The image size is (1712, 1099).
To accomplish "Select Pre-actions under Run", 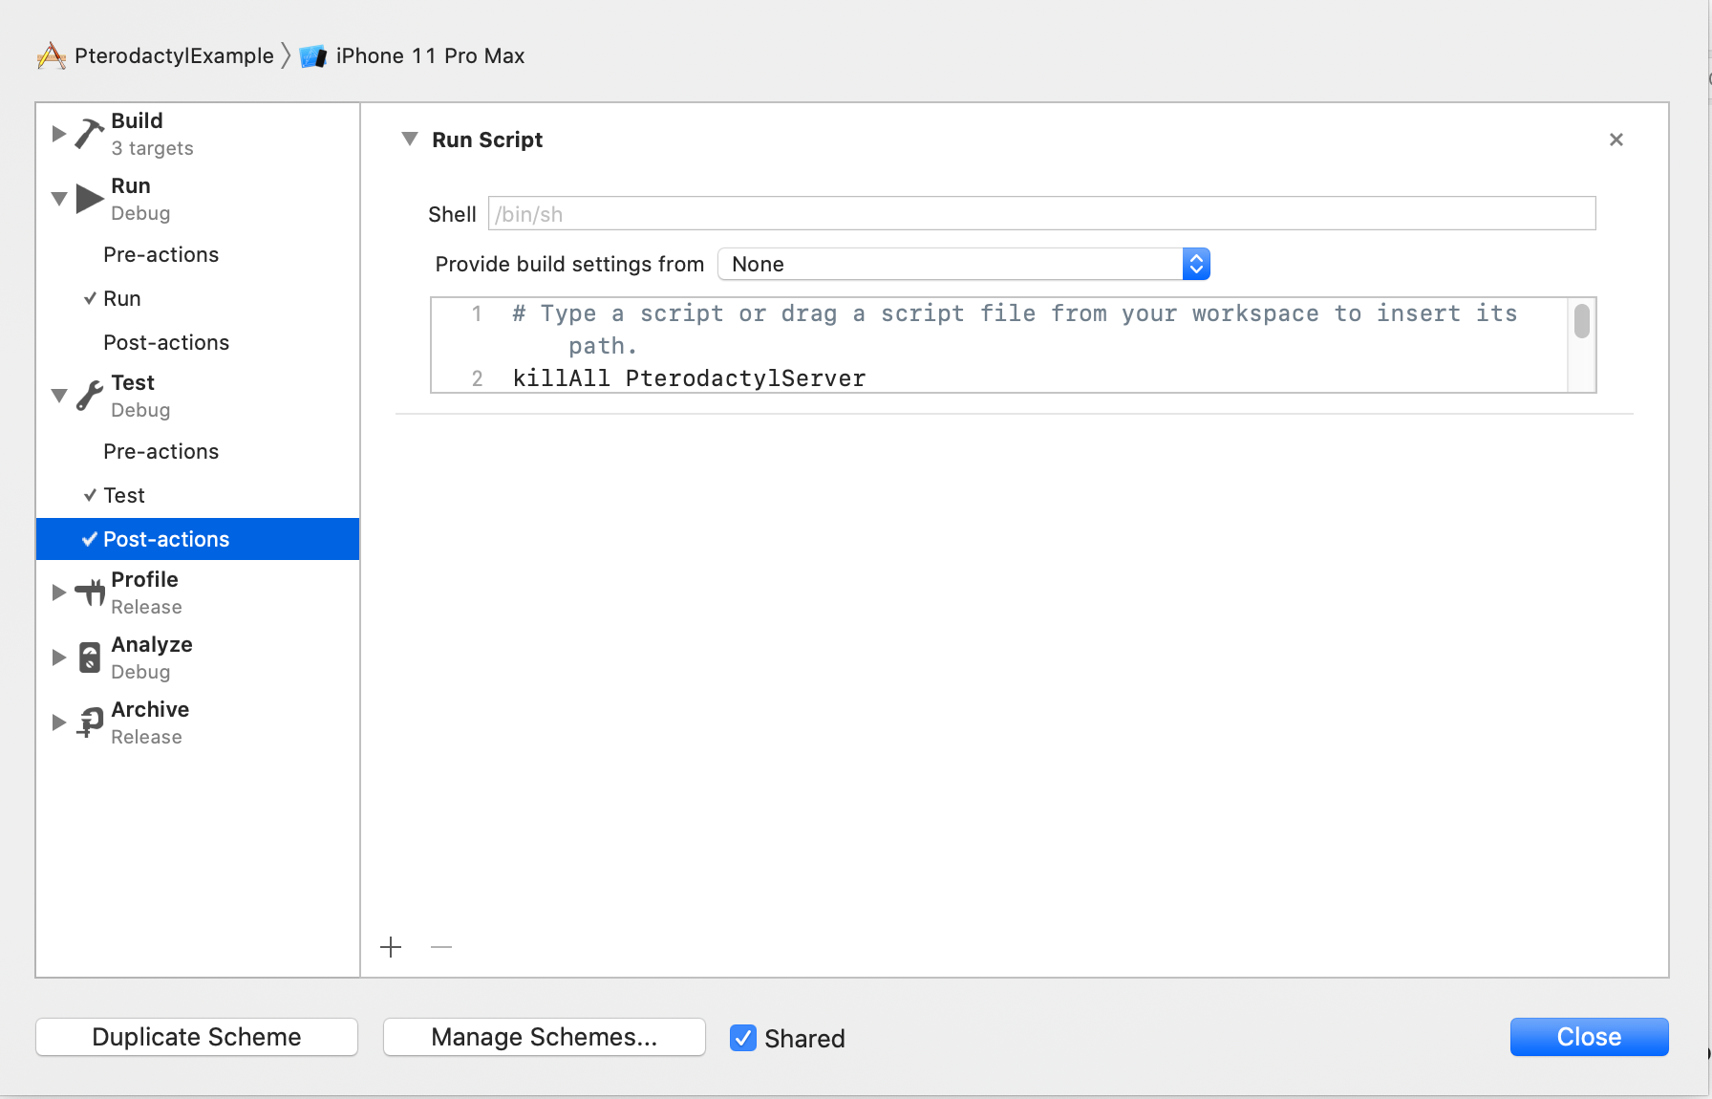I will point(198,254).
